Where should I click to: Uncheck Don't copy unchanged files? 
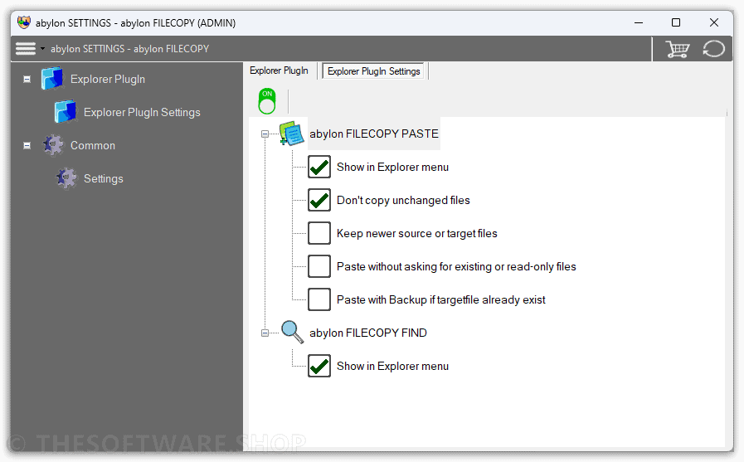(319, 200)
